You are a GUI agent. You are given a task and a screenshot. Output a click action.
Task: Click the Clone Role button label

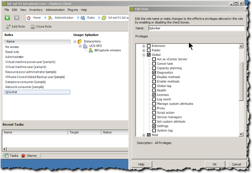44,27
